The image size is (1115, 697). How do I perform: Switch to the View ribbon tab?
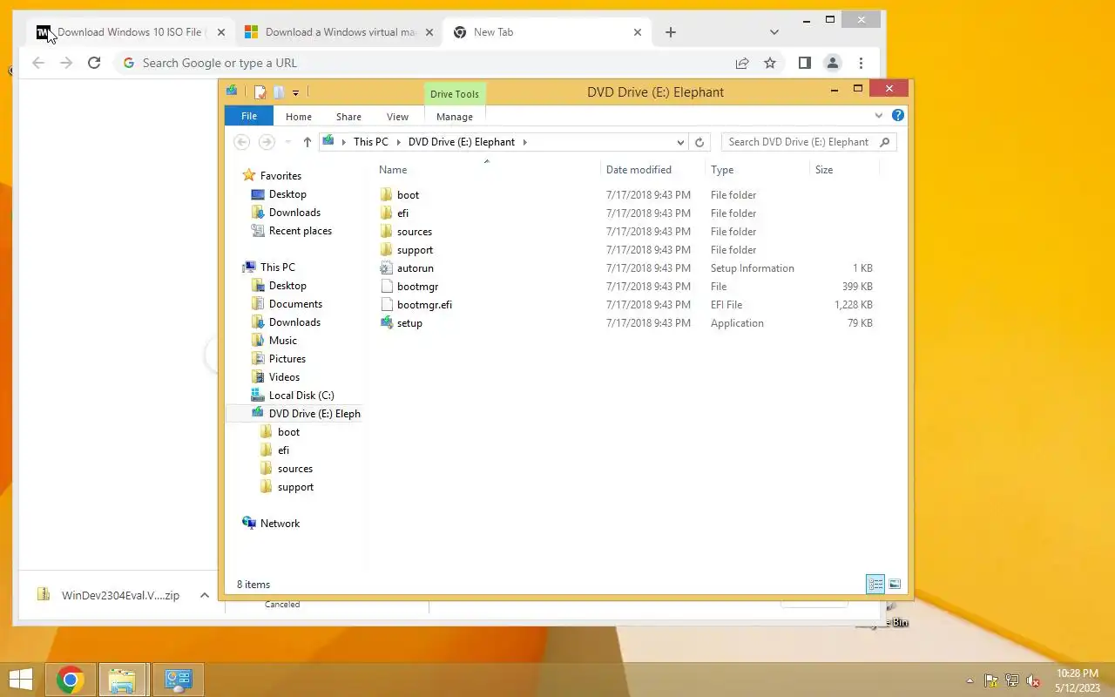point(397,117)
